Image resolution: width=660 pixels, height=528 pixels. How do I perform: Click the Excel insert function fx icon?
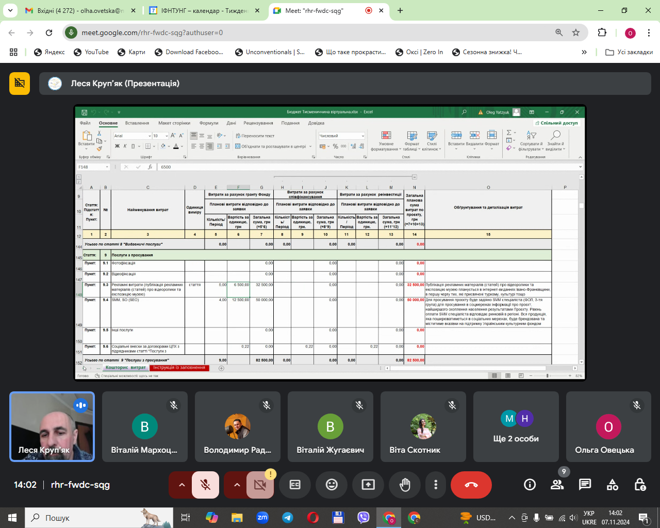click(x=150, y=167)
